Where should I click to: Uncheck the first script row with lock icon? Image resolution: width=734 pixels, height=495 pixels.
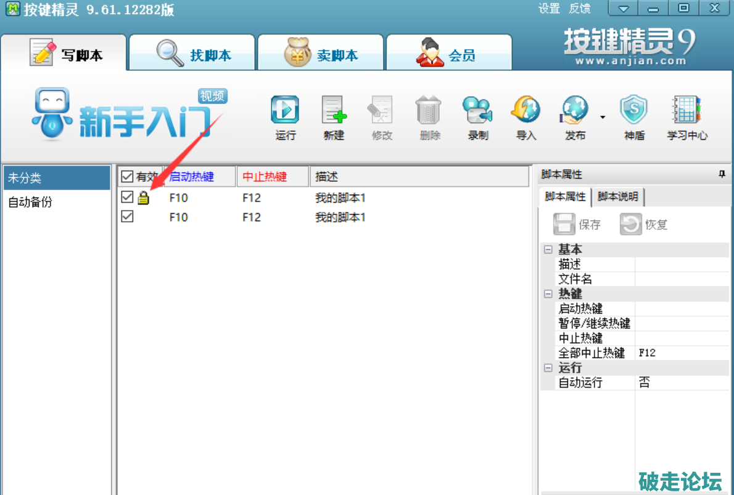tap(127, 197)
